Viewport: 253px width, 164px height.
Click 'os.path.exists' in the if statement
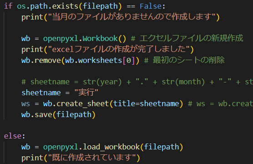tap(47, 6)
